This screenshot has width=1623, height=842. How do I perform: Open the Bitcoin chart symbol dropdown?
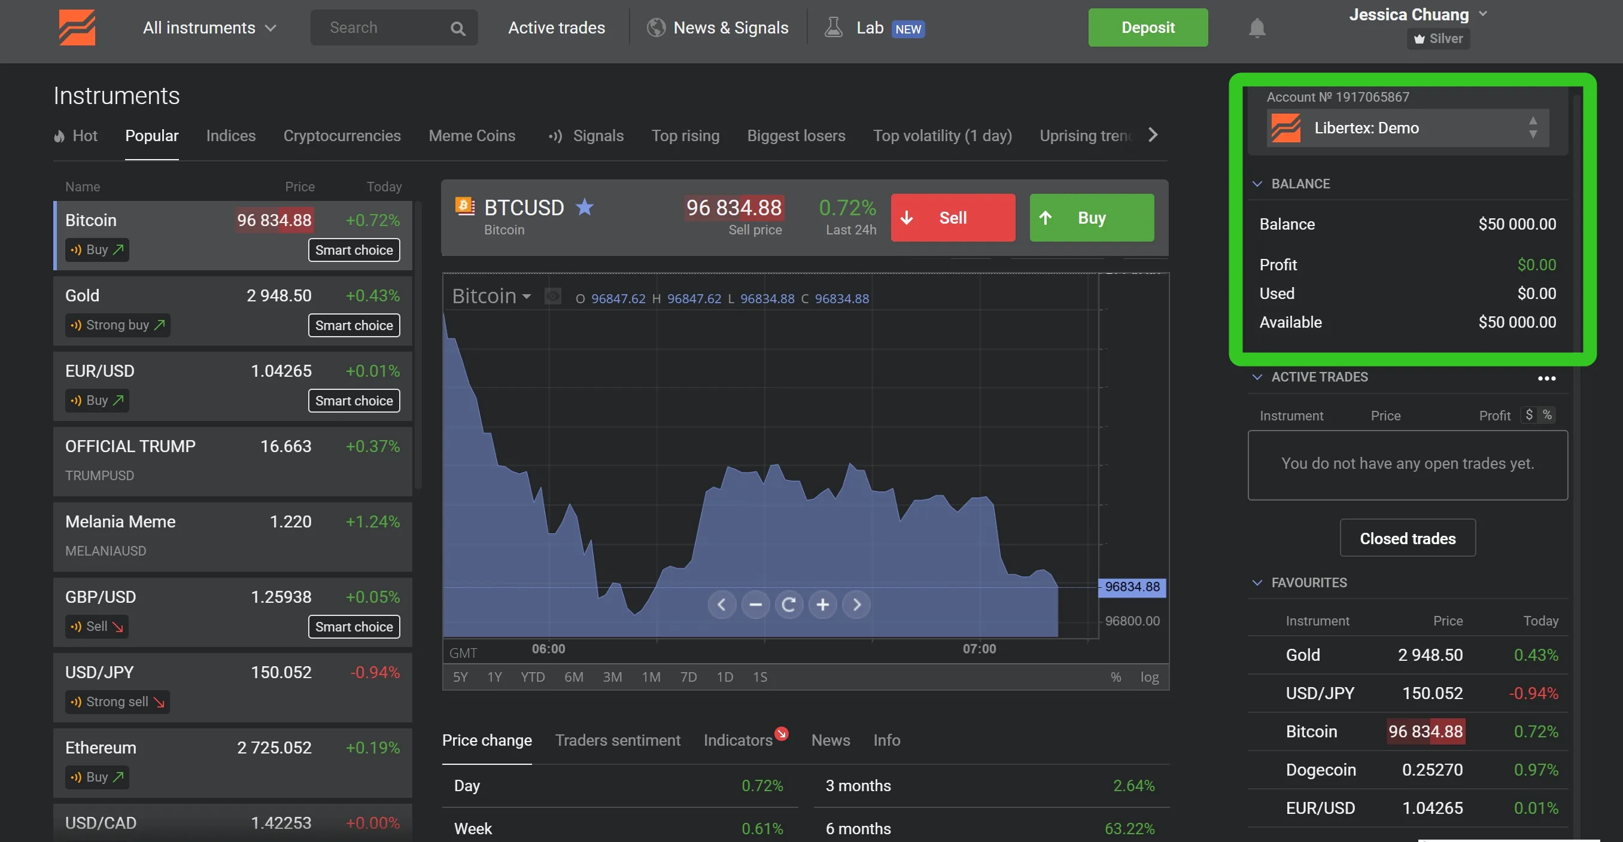[491, 296]
